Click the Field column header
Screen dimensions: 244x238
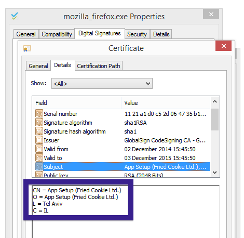point(77,103)
